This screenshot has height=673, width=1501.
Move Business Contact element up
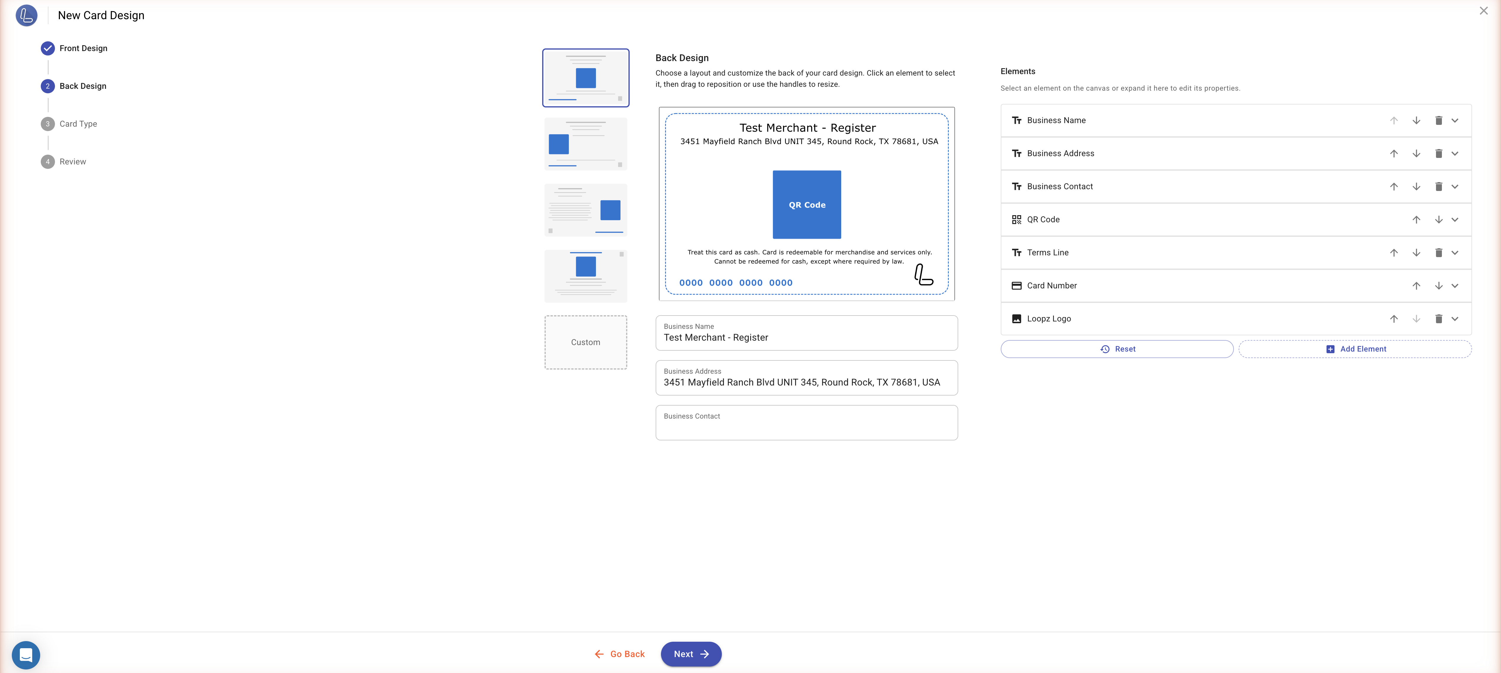(1394, 187)
